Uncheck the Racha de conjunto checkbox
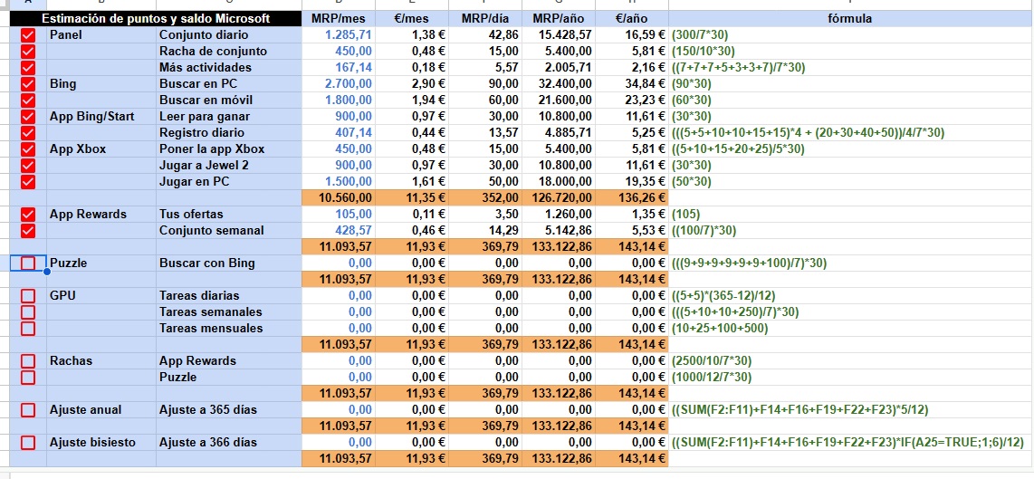 click(x=28, y=52)
